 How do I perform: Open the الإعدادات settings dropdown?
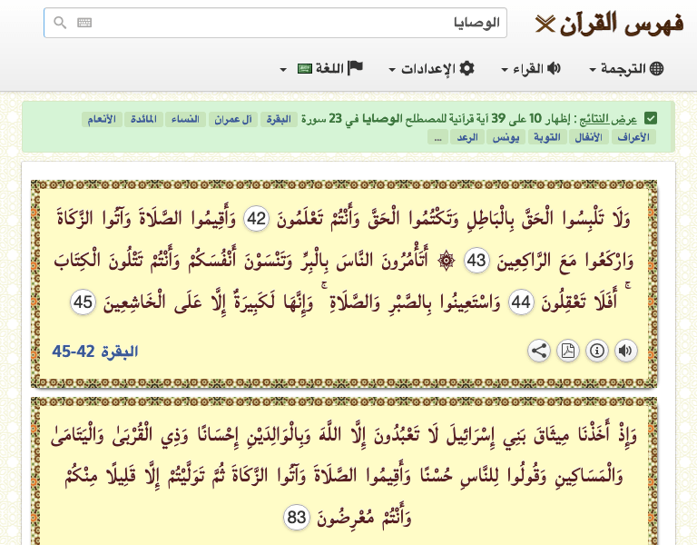click(432, 68)
